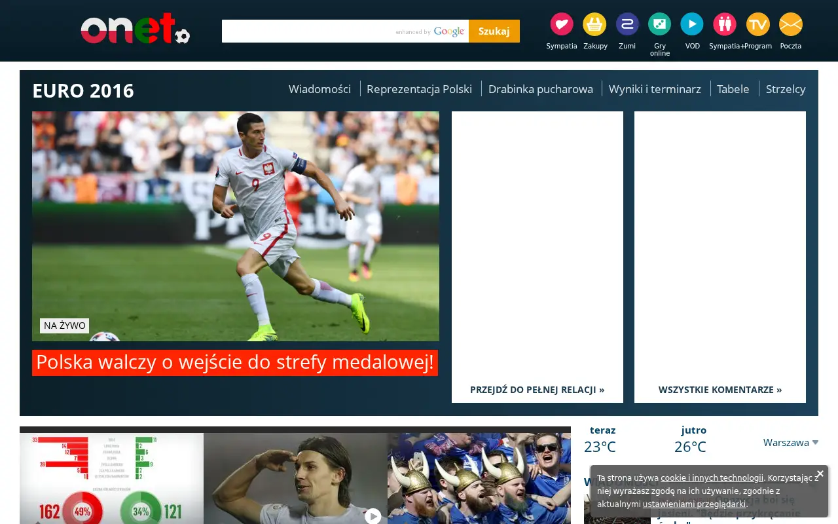Click the teraz 23°C weather reading

click(600, 440)
